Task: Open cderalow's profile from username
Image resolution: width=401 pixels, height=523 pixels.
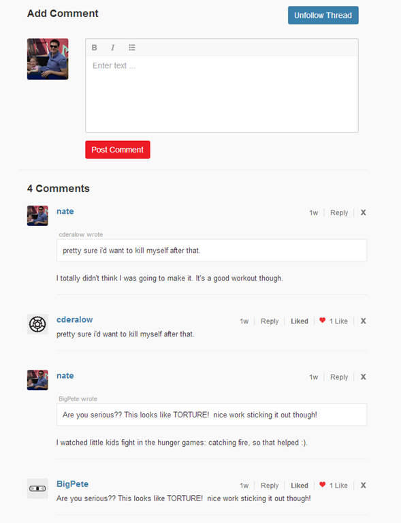Action: 75,319
